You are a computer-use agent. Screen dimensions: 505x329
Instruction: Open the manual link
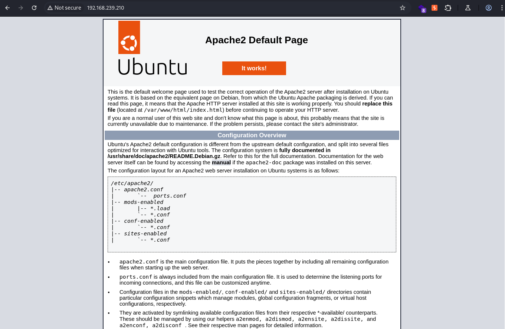221,162
